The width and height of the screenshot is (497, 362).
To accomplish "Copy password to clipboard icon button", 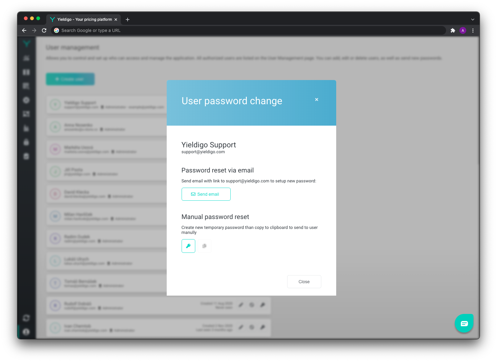I will click(x=205, y=246).
